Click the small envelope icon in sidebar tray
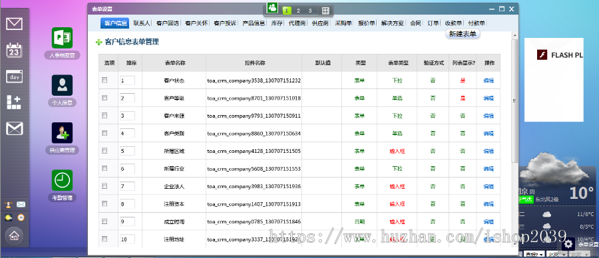 [21, 205]
